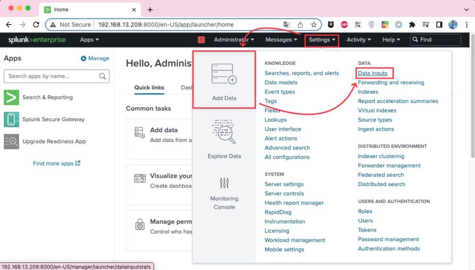Click the Splunk Secure Gateway app icon
This screenshot has width=475, height=270.
coord(11,119)
